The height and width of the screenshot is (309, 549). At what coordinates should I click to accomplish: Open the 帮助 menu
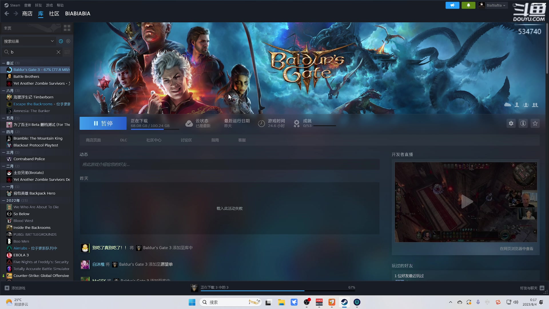(x=60, y=5)
